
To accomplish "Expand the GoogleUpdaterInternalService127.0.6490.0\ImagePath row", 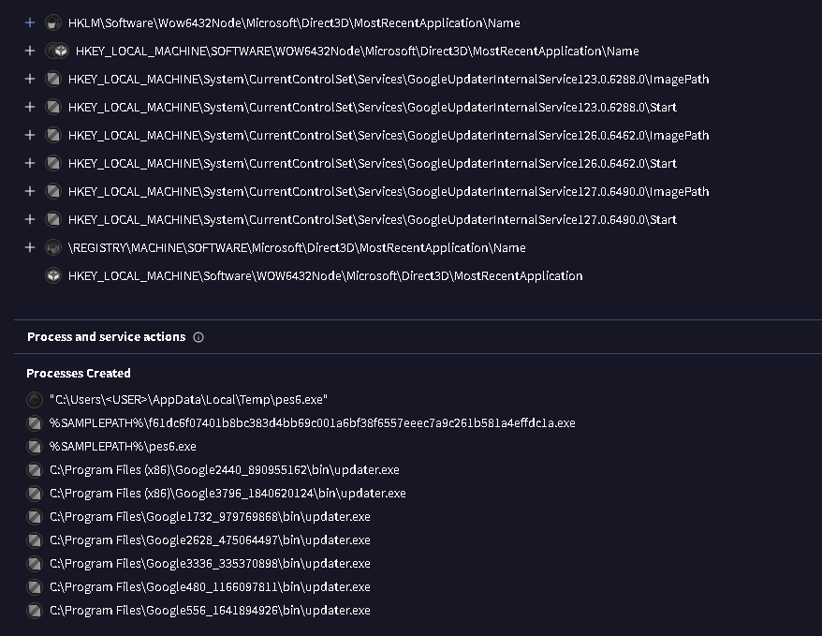I will click(x=30, y=192).
